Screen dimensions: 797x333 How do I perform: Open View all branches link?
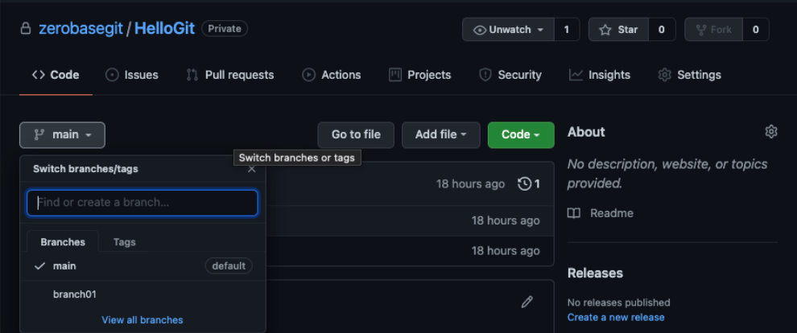point(142,320)
